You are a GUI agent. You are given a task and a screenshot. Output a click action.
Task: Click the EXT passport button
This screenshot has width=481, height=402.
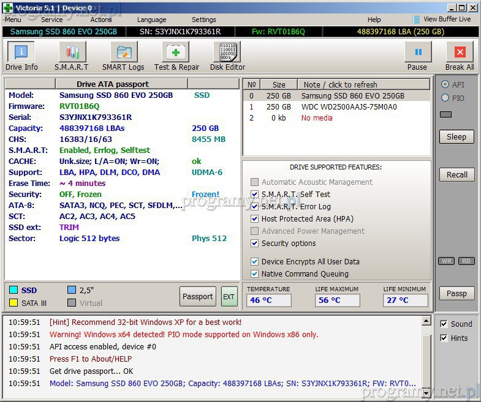coord(229,297)
